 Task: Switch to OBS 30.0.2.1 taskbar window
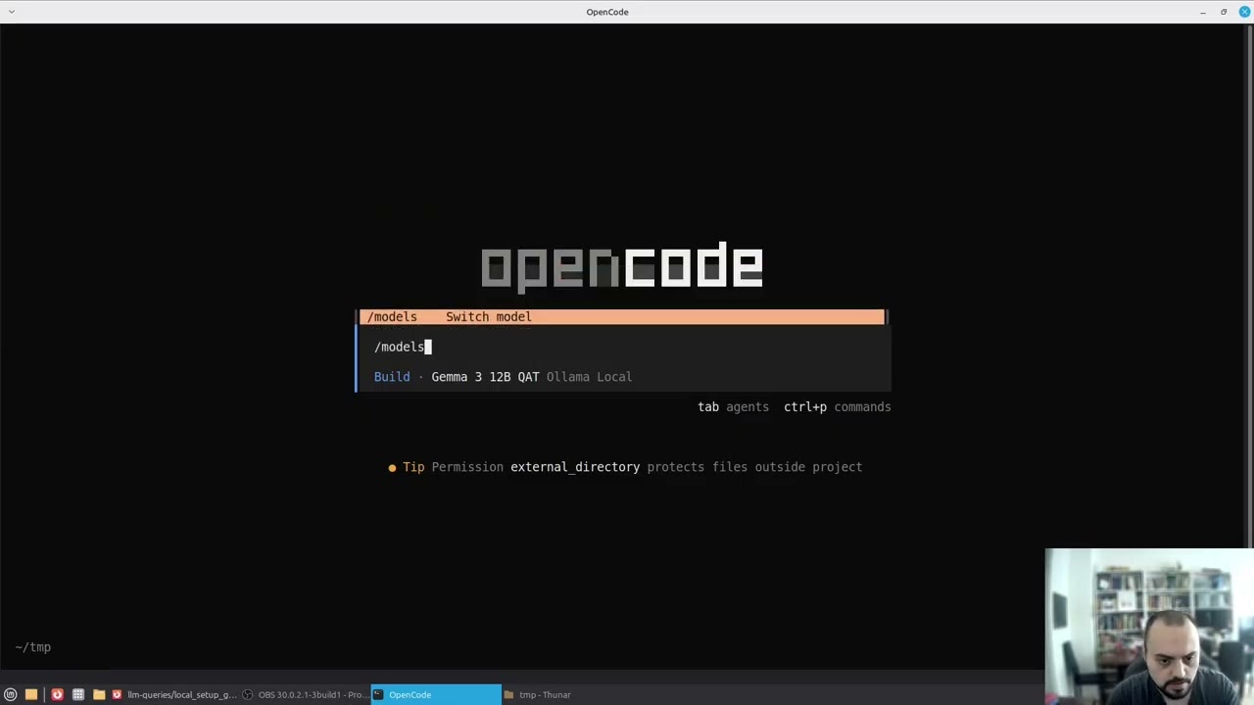[305, 694]
